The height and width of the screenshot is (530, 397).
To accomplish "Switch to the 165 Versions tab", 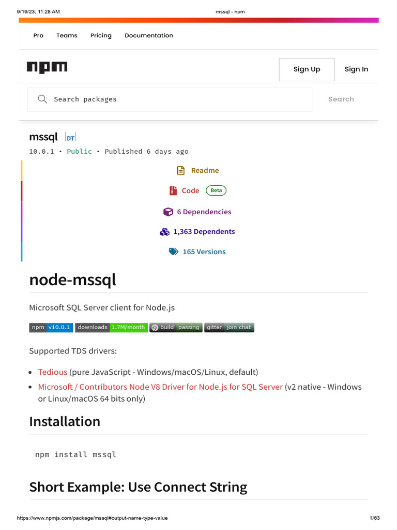I will [x=204, y=252].
